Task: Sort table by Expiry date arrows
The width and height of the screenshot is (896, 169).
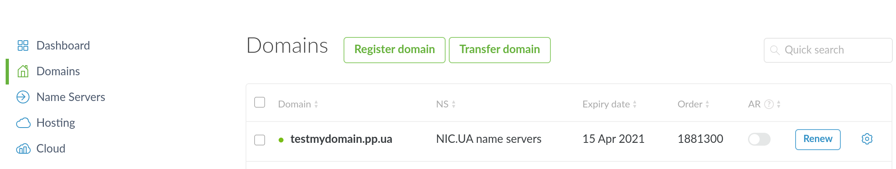Action: [635, 104]
